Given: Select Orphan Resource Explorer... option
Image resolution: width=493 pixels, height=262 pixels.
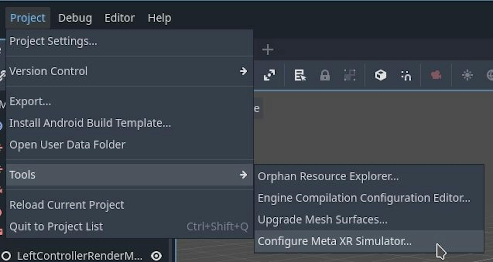Looking at the screenshot, I should point(328,176).
